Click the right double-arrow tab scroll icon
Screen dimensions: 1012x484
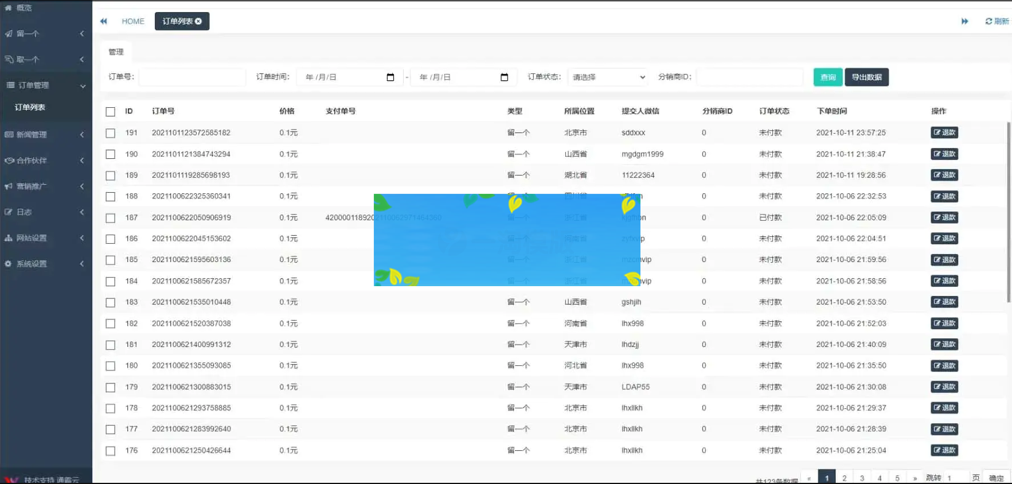964,21
